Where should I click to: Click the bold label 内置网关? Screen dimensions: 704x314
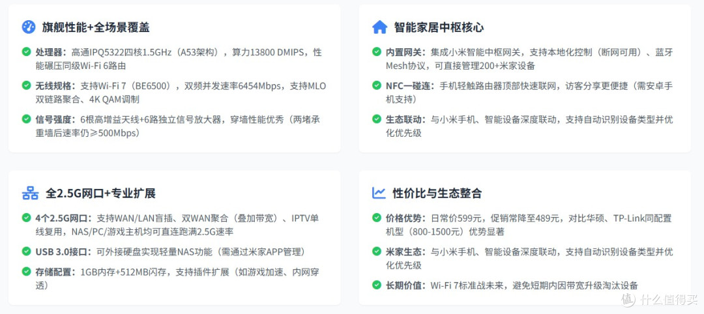(x=405, y=53)
